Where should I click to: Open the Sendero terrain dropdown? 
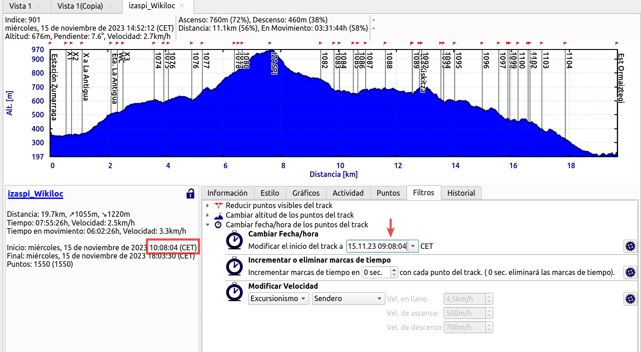click(x=348, y=299)
